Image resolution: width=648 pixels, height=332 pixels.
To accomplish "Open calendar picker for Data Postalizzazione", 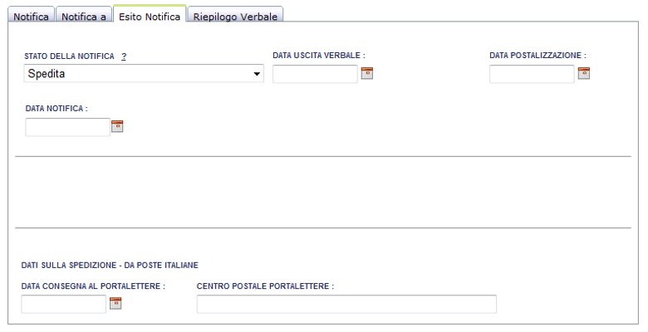I will pyautogui.click(x=583, y=74).
